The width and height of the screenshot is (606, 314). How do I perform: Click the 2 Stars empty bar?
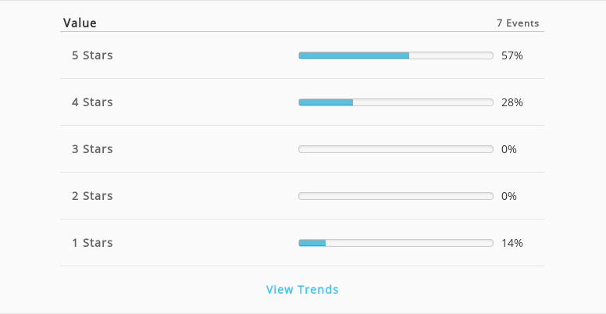[x=396, y=196]
